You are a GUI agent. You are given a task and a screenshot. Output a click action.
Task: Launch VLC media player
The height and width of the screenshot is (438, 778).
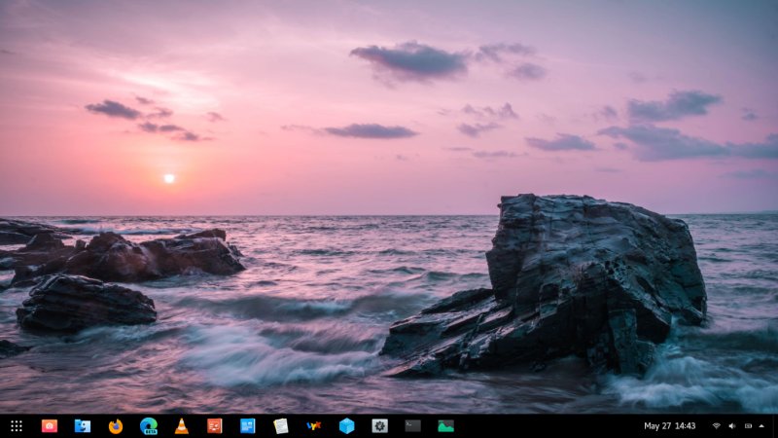tap(182, 426)
